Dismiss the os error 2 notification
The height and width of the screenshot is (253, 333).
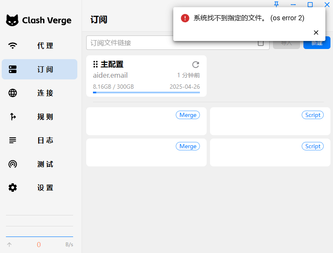316,33
